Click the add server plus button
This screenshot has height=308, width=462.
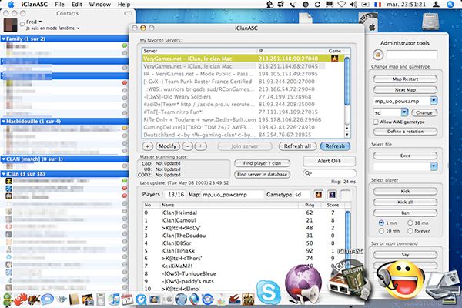click(x=147, y=146)
